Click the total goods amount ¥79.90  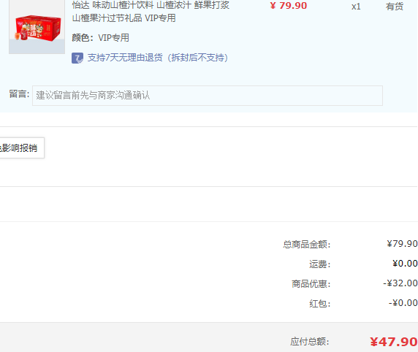coord(402,243)
